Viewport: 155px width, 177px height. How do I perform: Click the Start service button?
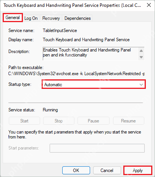[24, 121]
